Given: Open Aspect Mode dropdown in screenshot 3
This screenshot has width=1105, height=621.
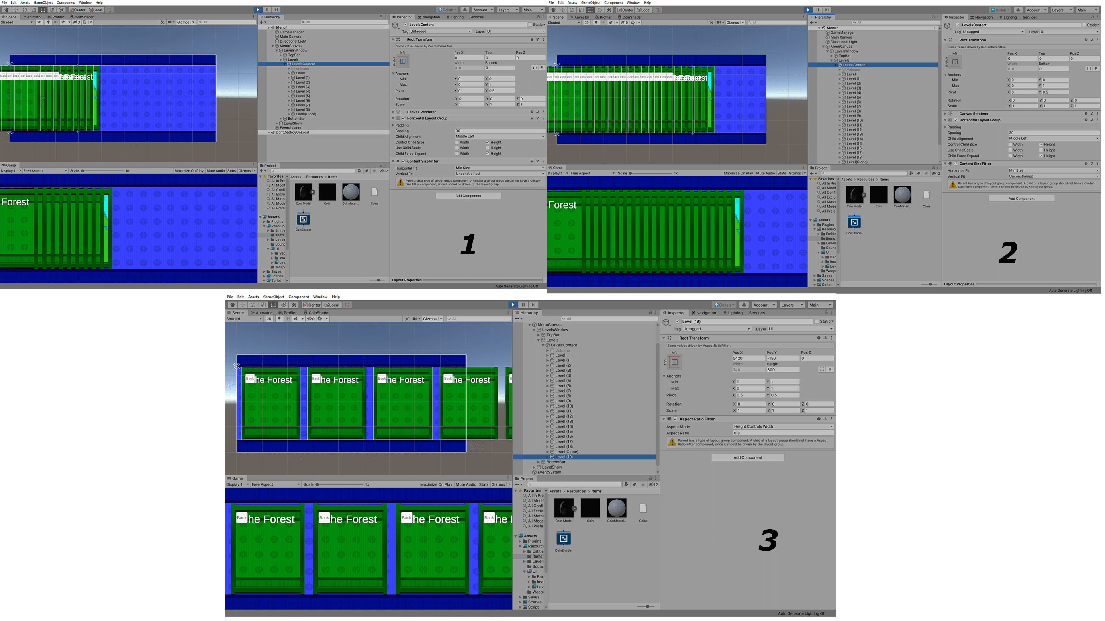Looking at the screenshot, I should point(783,426).
